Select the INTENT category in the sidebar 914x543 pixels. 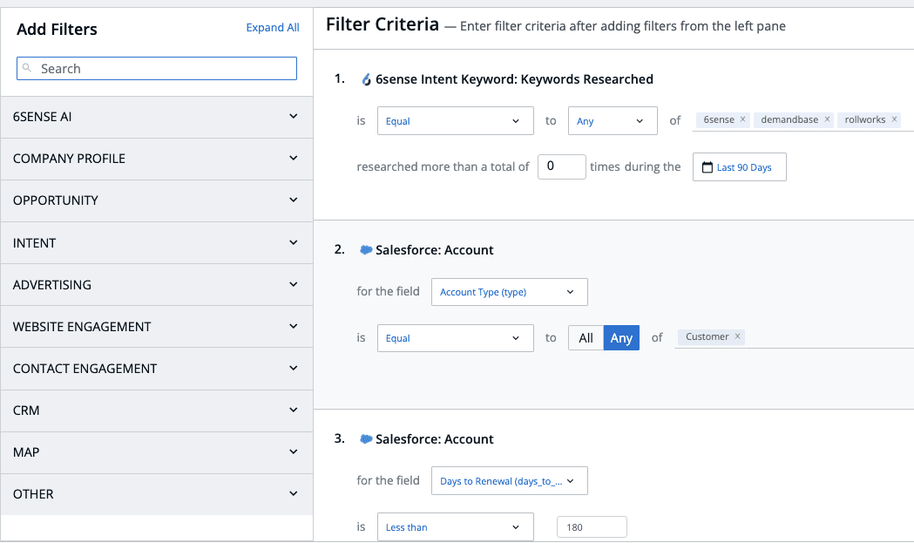(x=157, y=242)
